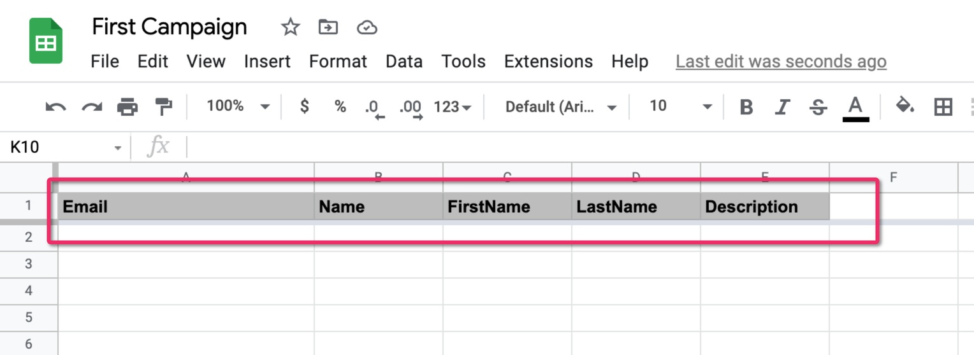The image size is (974, 355).
Task: Open the Default (Arial) font dropdown
Action: click(x=561, y=107)
